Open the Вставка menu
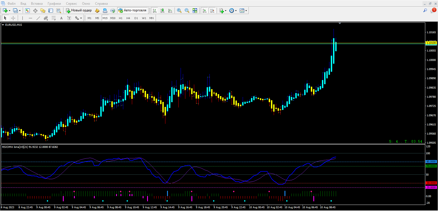This screenshot has height=211, width=438. point(37,4)
